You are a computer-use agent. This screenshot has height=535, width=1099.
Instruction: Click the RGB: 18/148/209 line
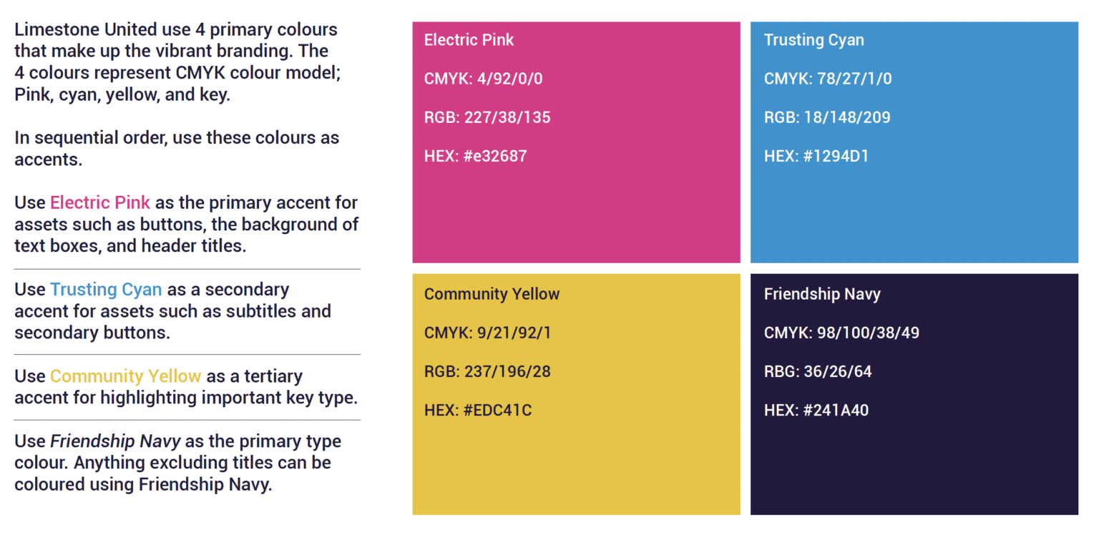[x=827, y=117]
